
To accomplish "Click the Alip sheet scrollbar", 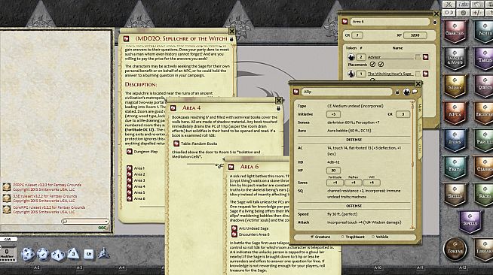I will (x=412, y=166).
